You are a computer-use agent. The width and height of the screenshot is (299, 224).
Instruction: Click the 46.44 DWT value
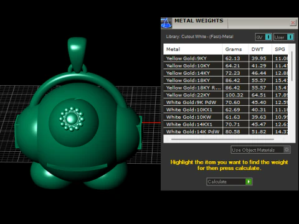(259, 73)
